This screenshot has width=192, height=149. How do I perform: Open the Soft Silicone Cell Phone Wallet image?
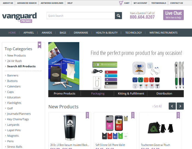(x=115, y=127)
